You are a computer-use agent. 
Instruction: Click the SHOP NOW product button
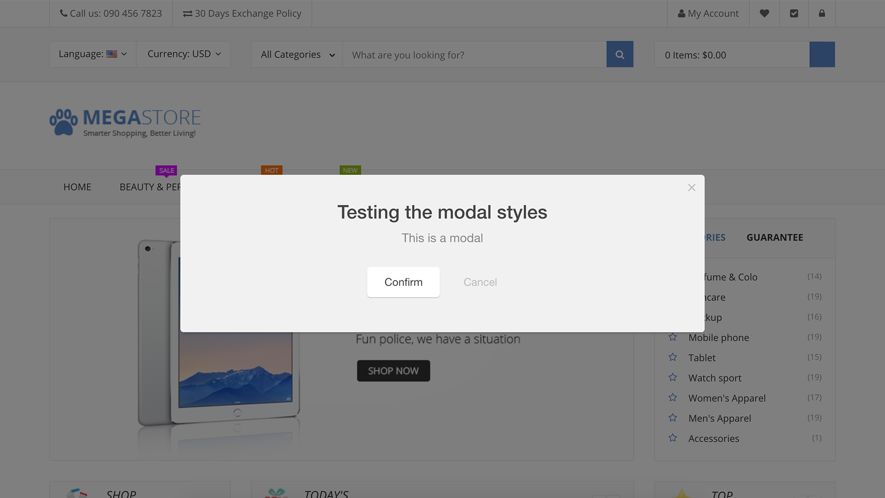point(393,370)
